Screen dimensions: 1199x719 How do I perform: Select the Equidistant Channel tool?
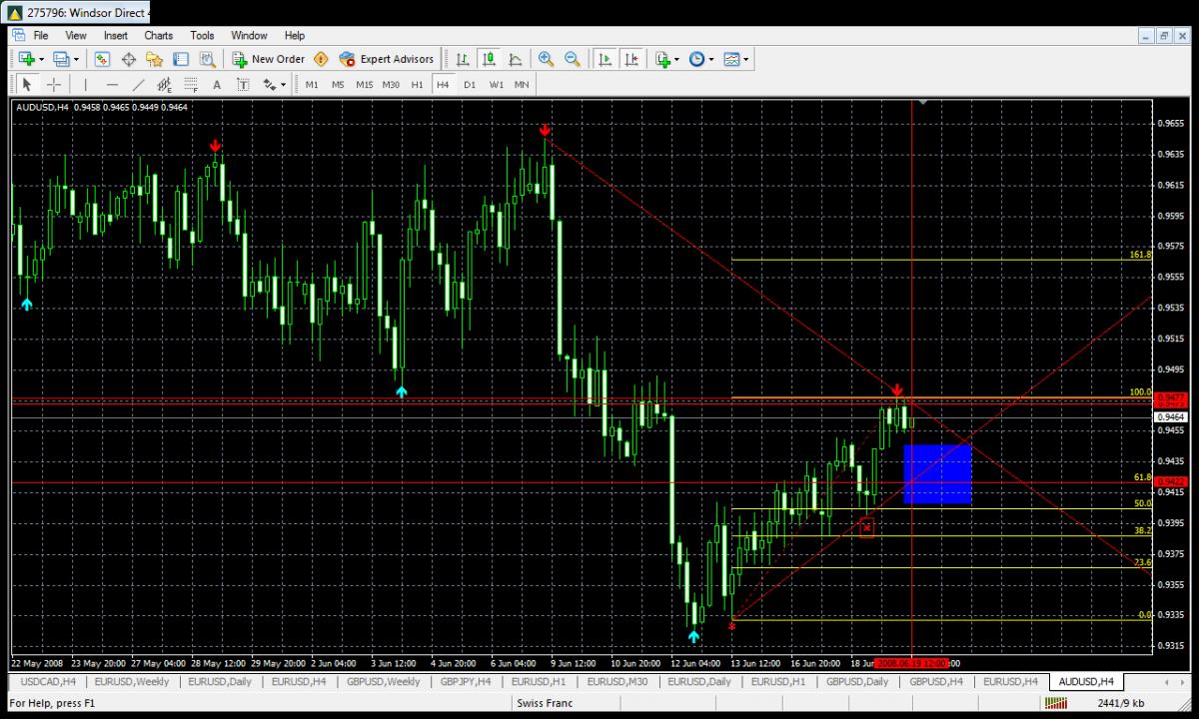point(164,85)
